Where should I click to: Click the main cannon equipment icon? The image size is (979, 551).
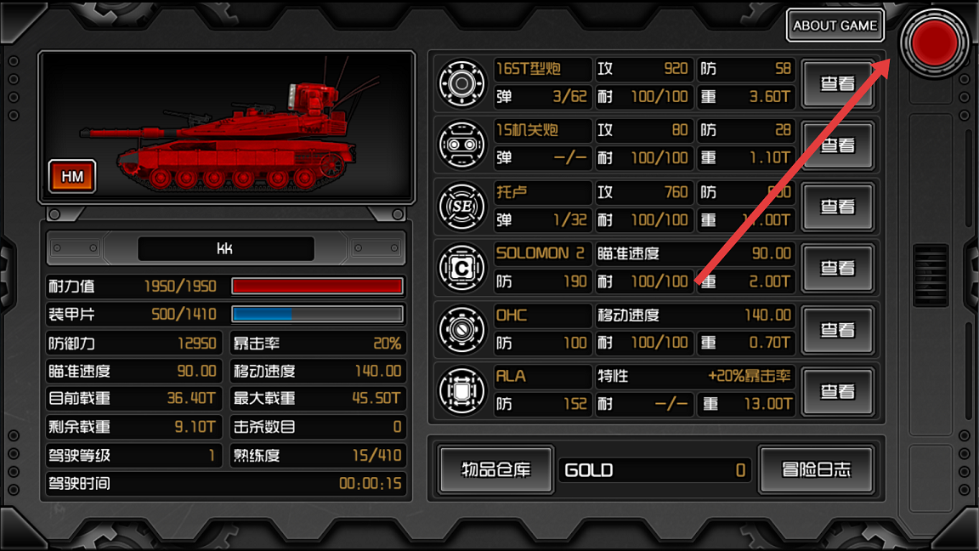point(462,83)
